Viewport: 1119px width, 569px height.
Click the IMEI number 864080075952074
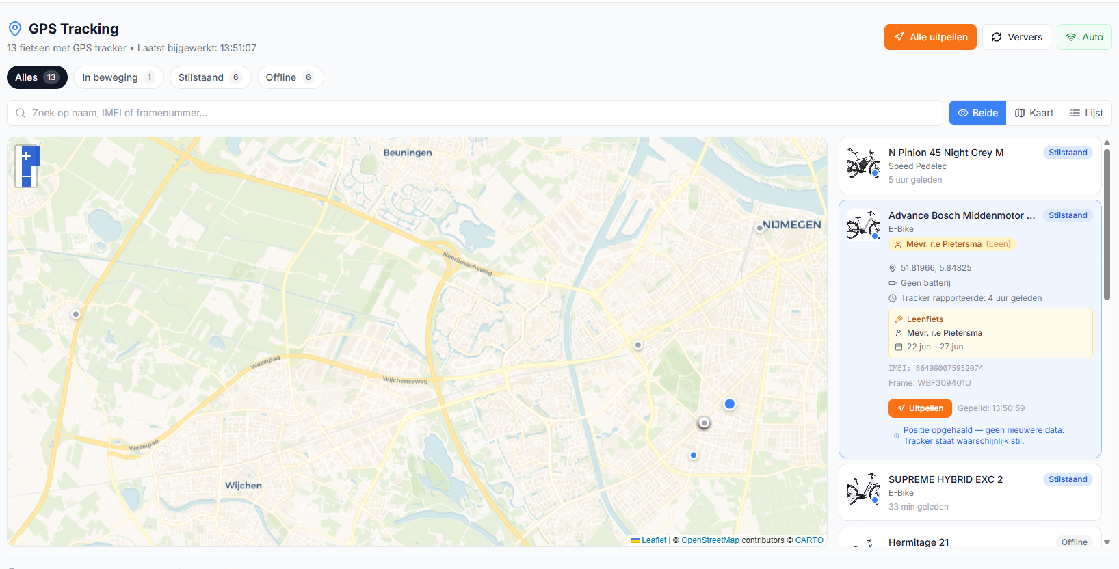click(x=949, y=368)
